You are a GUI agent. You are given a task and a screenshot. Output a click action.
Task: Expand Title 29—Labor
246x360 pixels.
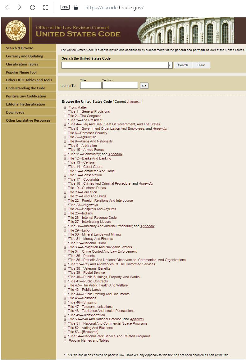point(65,230)
